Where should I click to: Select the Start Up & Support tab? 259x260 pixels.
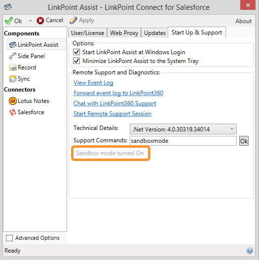[197, 32]
